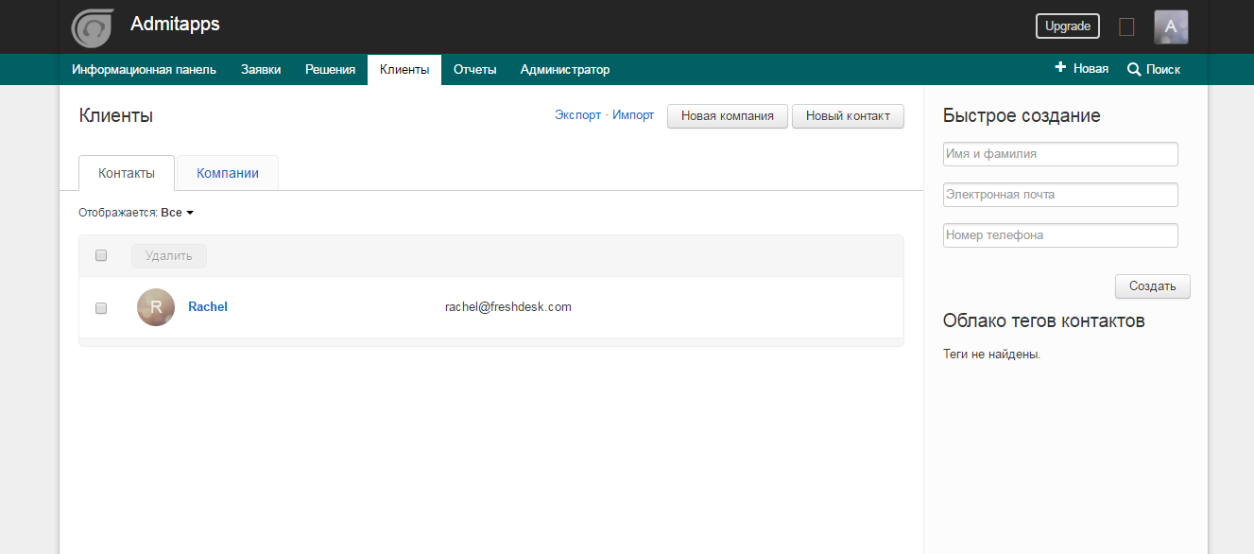This screenshot has width=1254, height=554.
Task: Check the select-all contacts checkbox
Action: point(100,255)
